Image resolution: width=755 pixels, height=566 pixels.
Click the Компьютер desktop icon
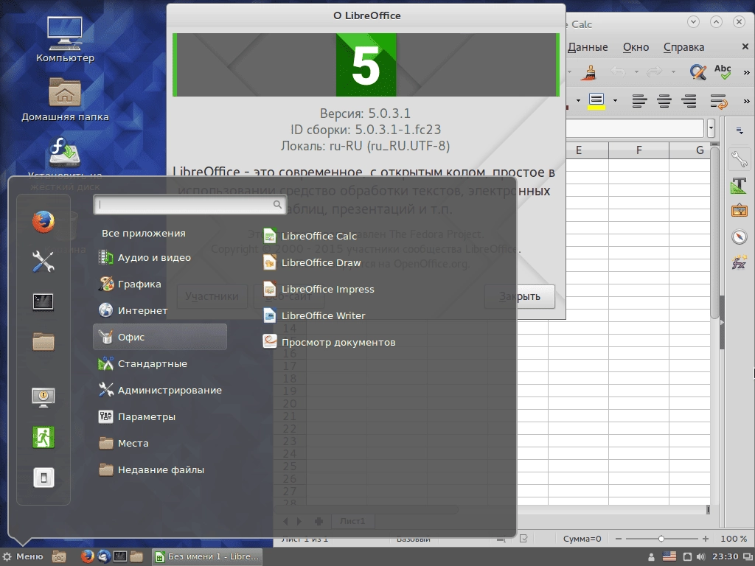65,40
